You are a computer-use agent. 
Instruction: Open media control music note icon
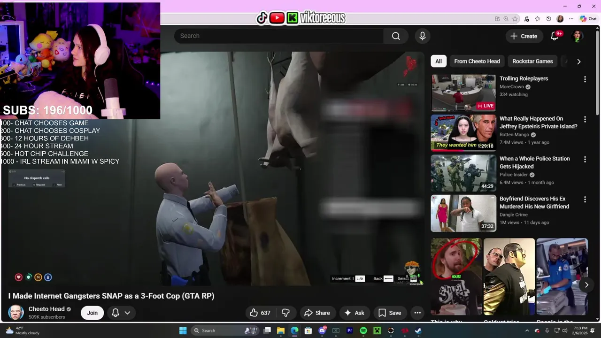point(526,19)
